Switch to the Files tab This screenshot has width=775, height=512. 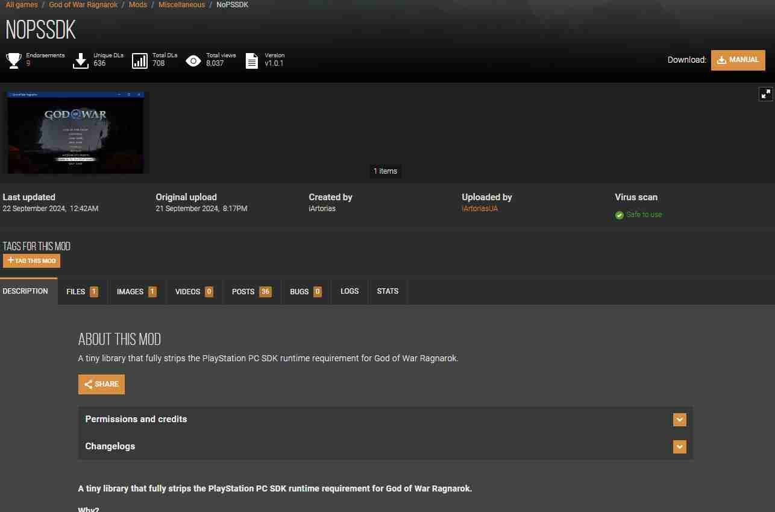click(83, 291)
